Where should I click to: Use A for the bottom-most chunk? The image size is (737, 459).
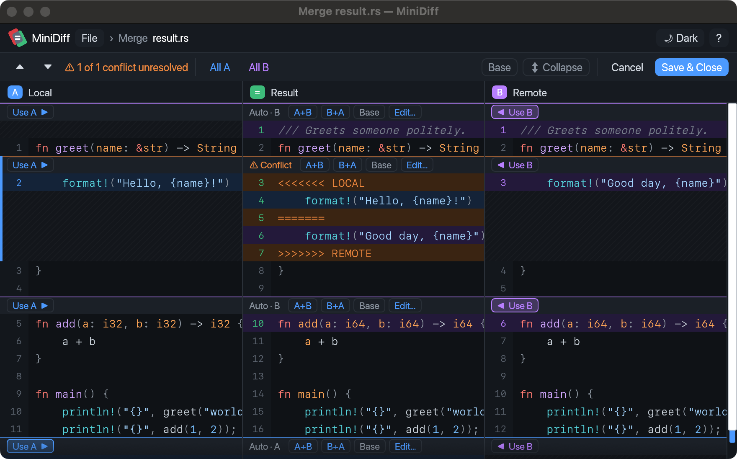(x=30, y=446)
